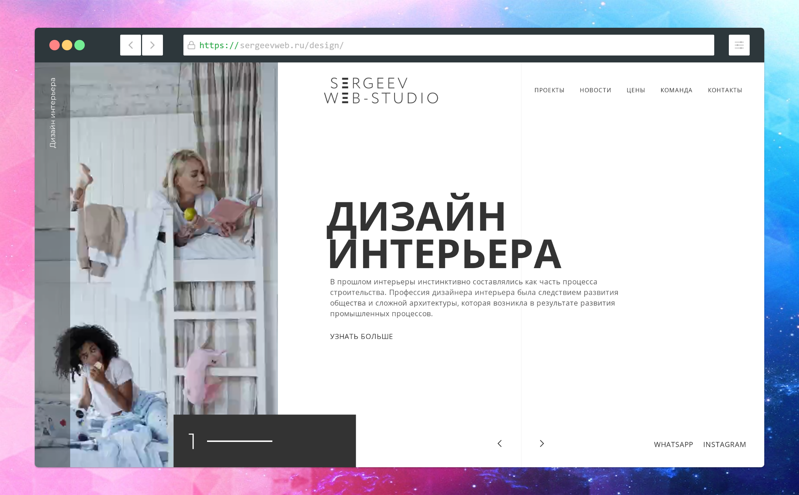Open the ЦЕНЫ menu item

636,90
